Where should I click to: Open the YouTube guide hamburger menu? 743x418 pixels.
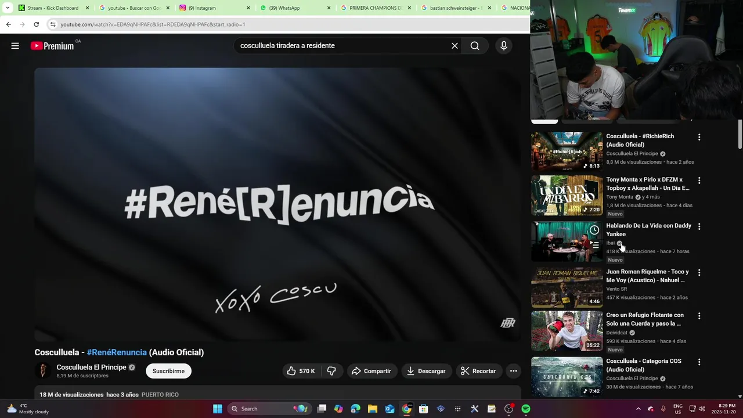15,46
